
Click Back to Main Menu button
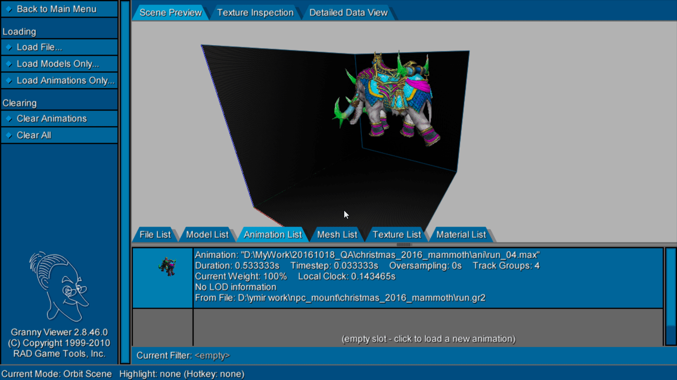(59, 9)
